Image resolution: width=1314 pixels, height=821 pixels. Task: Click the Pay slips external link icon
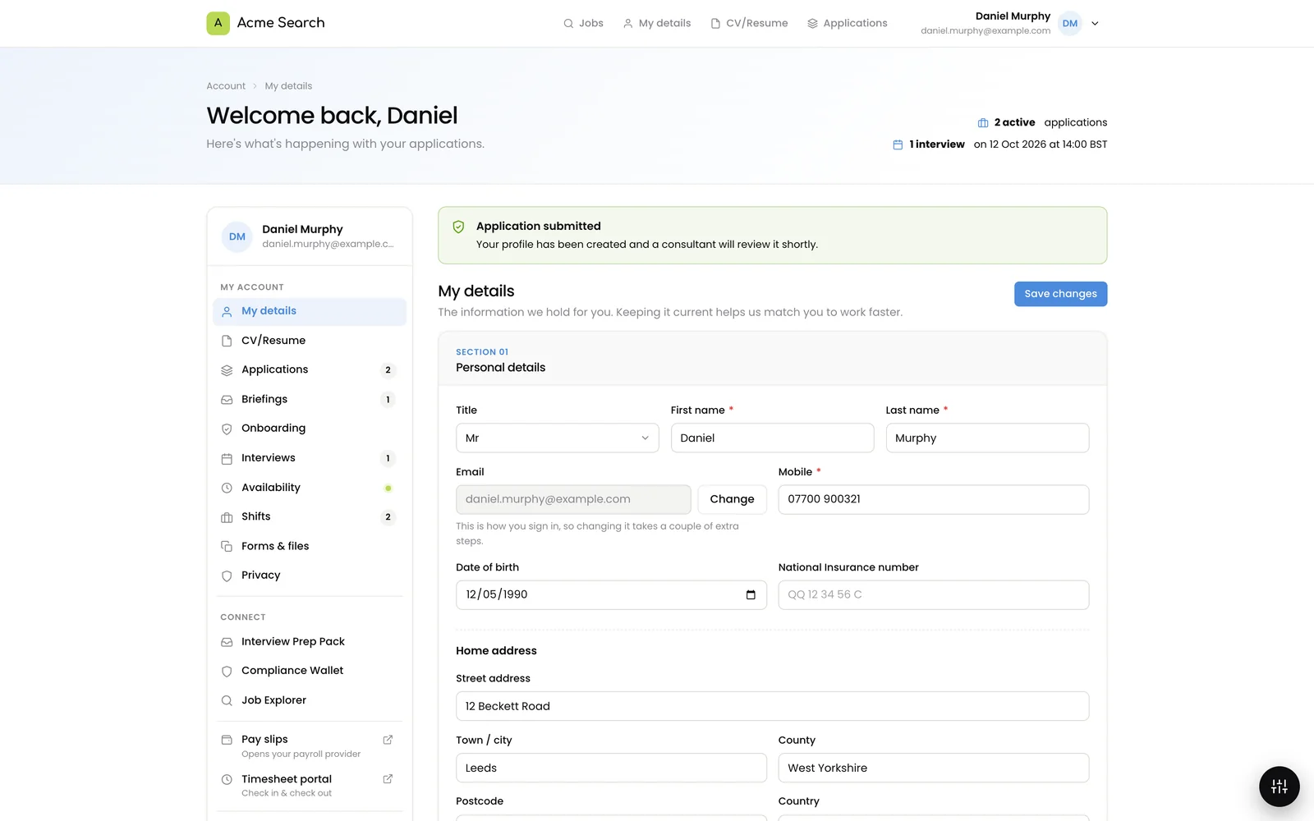click(x=388, y=740)
